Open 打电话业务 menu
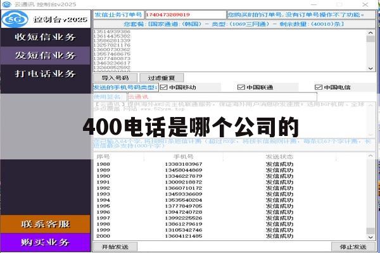 click(x=46, y=73)
